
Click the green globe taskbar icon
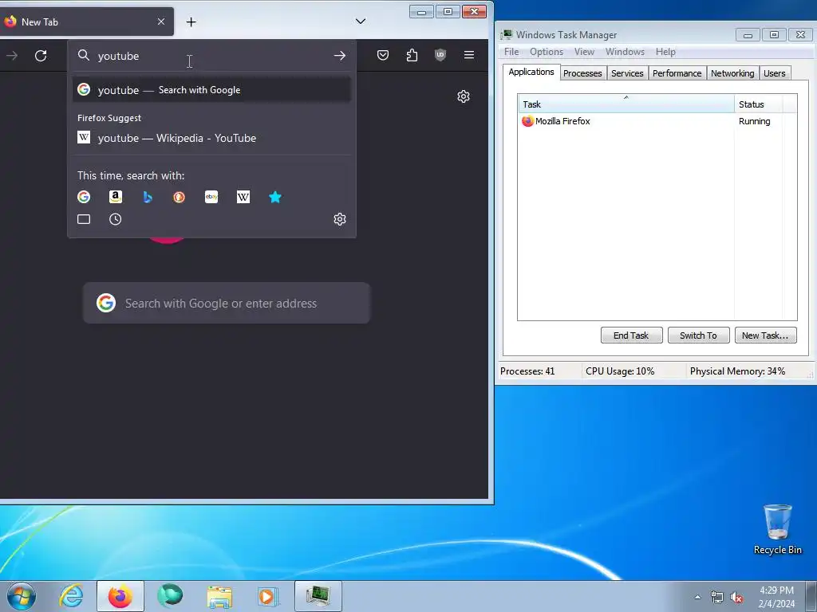pyautogui.click(x=171, y=596)
